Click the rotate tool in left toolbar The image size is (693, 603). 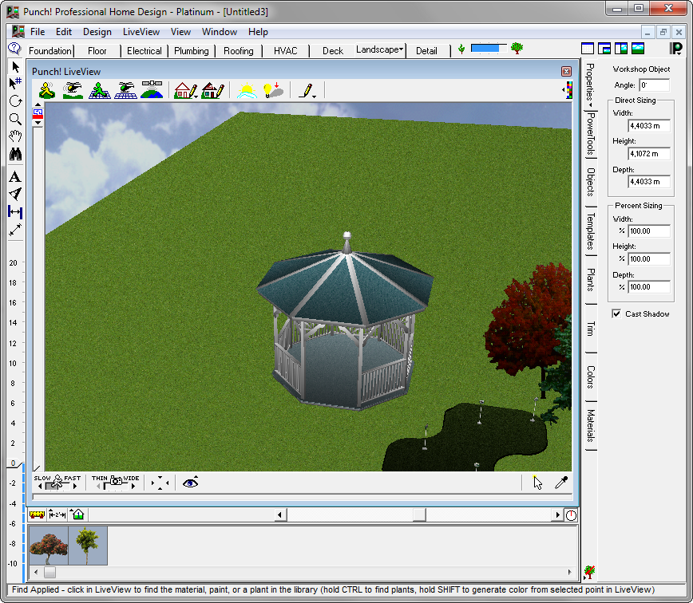tap(15, 101)
